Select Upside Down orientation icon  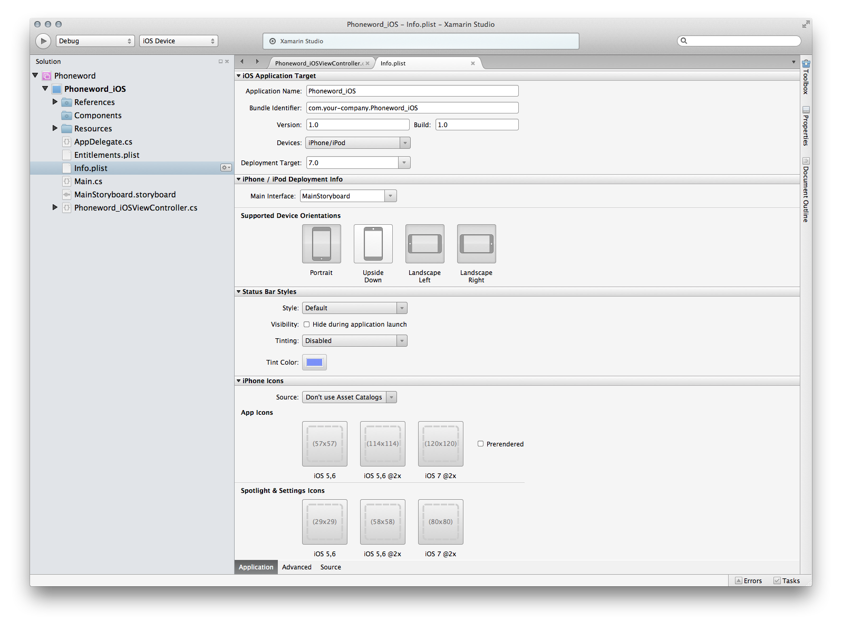pos(373,244)
